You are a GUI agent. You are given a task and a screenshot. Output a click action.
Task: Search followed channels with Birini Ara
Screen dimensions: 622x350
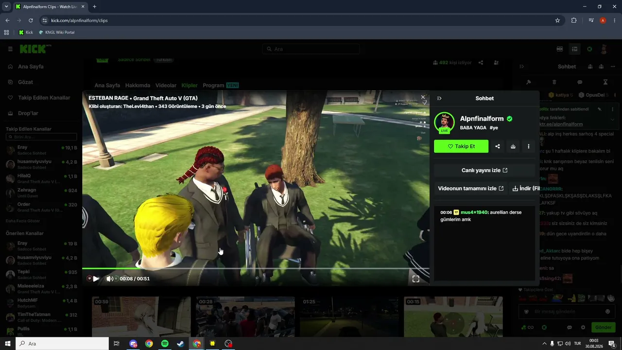[x=41, y=137]
